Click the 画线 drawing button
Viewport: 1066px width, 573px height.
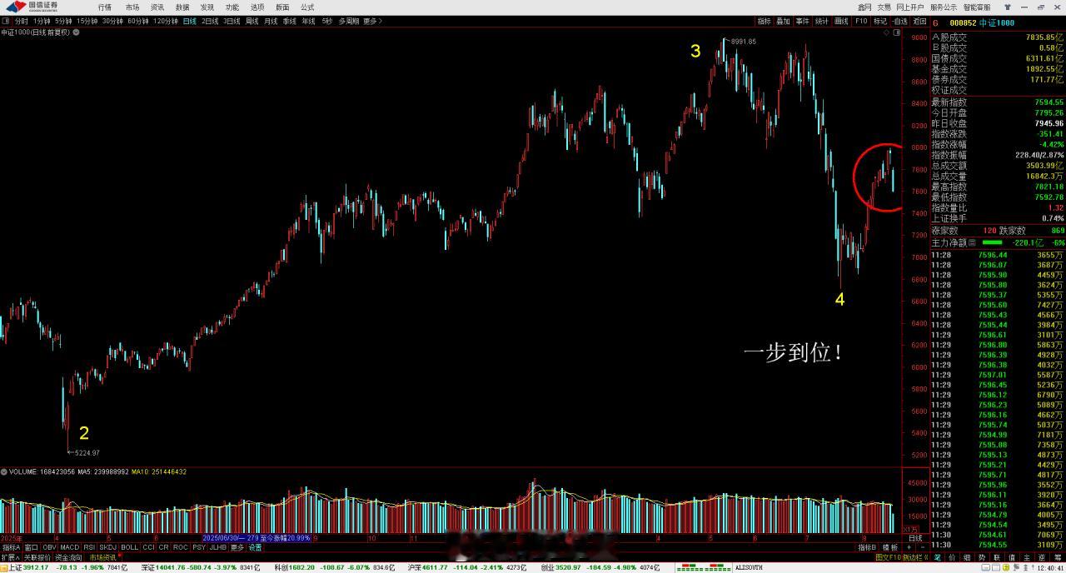pos(841,21)
